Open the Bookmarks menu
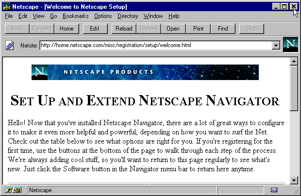This screenshot has width=301, height=196. pyautogui.click(x=75, y=16)
